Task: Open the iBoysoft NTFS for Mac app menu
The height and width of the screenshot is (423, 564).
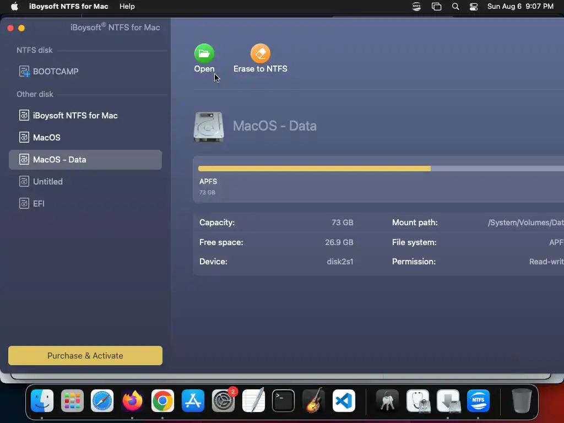Action: pos(69,7)
